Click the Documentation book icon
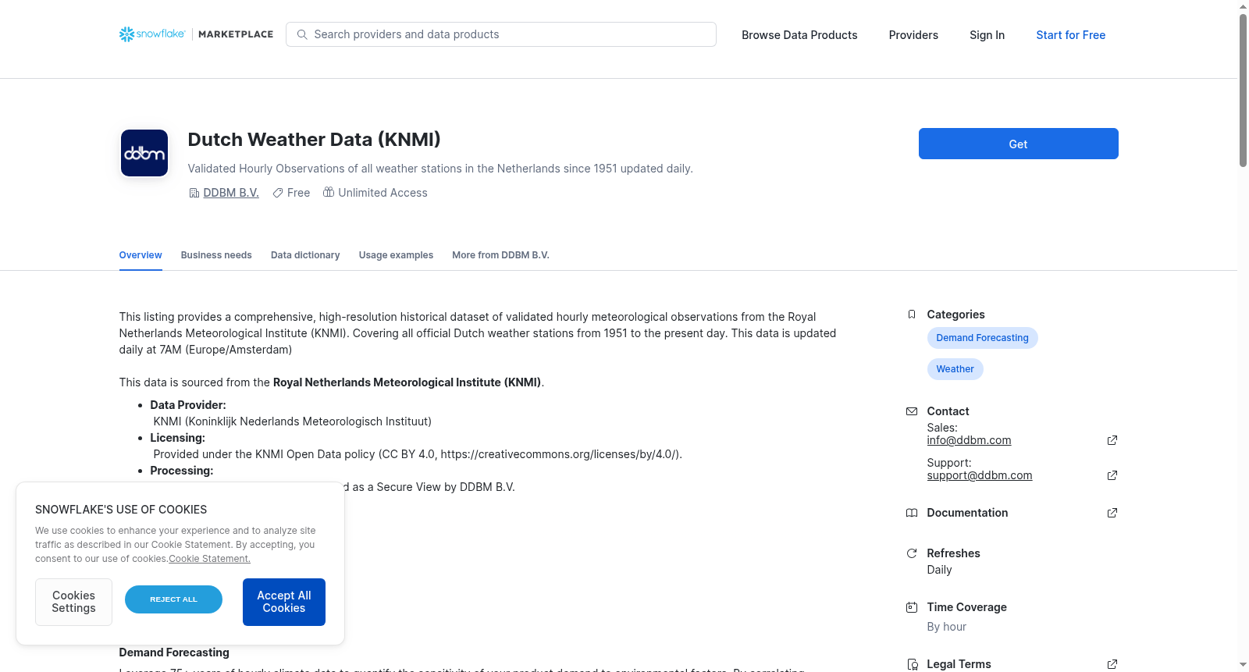The width and height of the screenshot is (1249, 672). pos(912,513)
